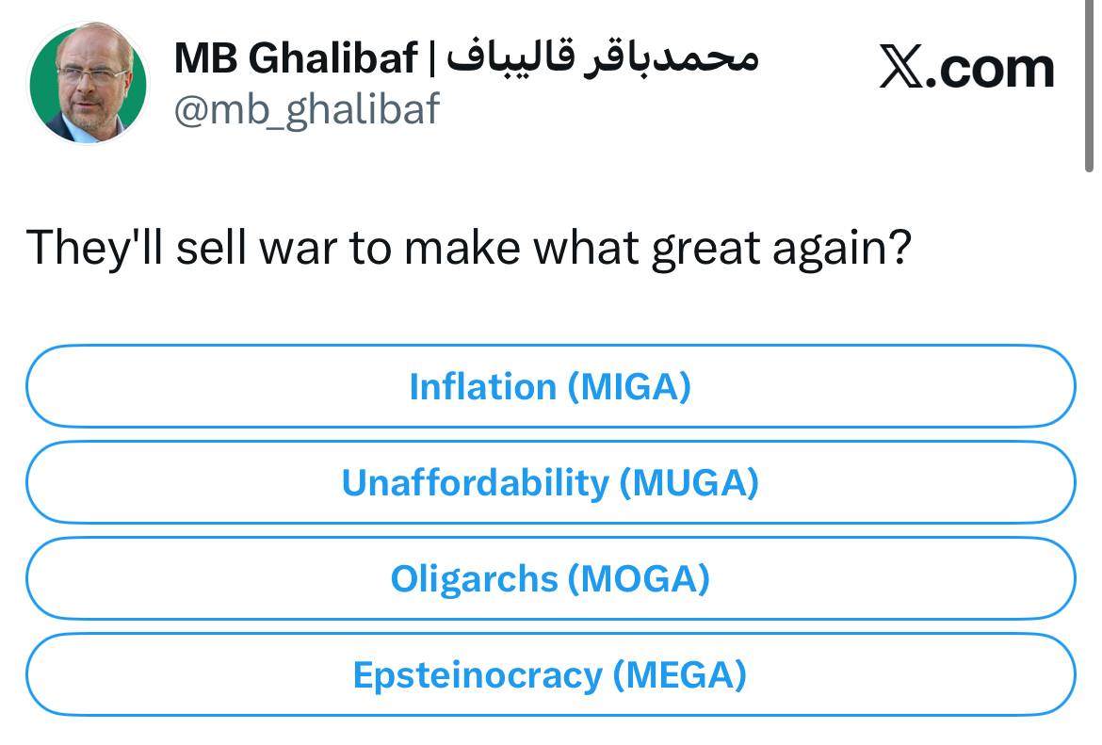The height and width of the screenshot is (745, 1102).
Task: Click the X logo icon
Action: (x=900, y=69)
